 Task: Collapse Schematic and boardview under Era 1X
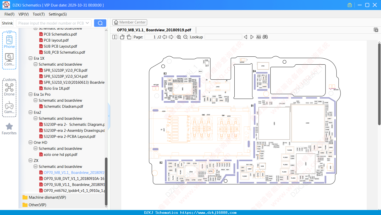(x=36, y=64)
